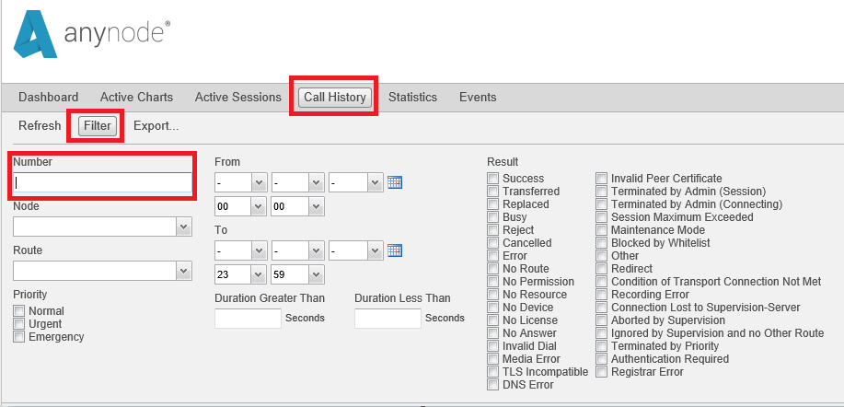The image size is (844, 407).
Task: Click the anynode logo
Action: point(92,34)
